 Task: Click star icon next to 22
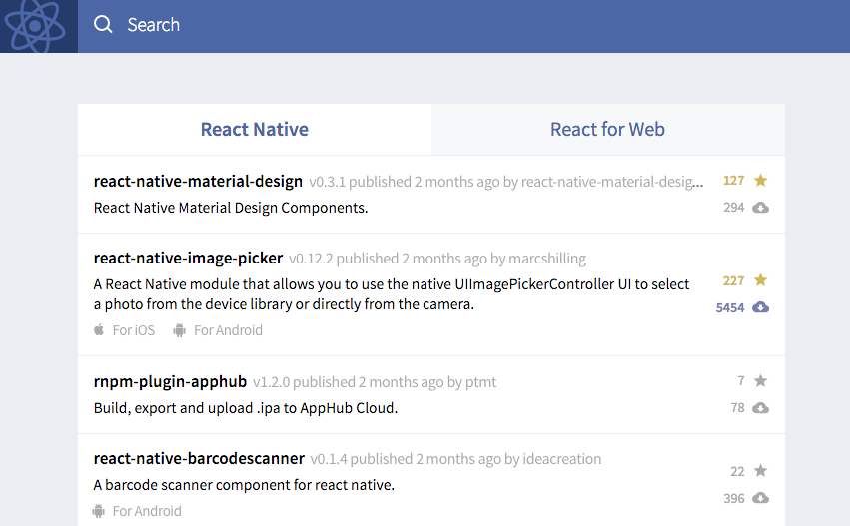click(x=760, y=471)
